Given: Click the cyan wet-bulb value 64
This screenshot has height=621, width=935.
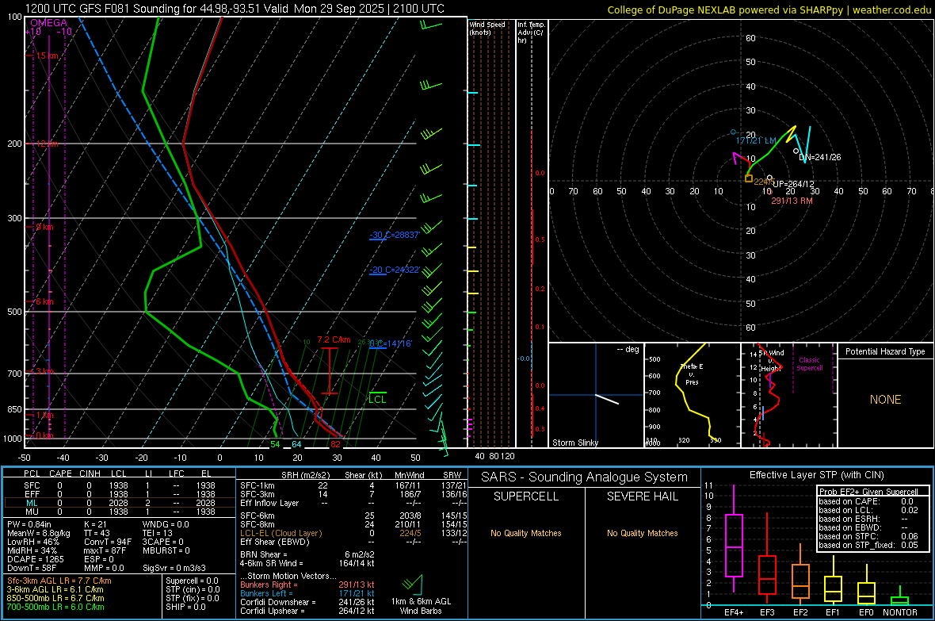Looking at the screenshot, I should pos(296,444).
